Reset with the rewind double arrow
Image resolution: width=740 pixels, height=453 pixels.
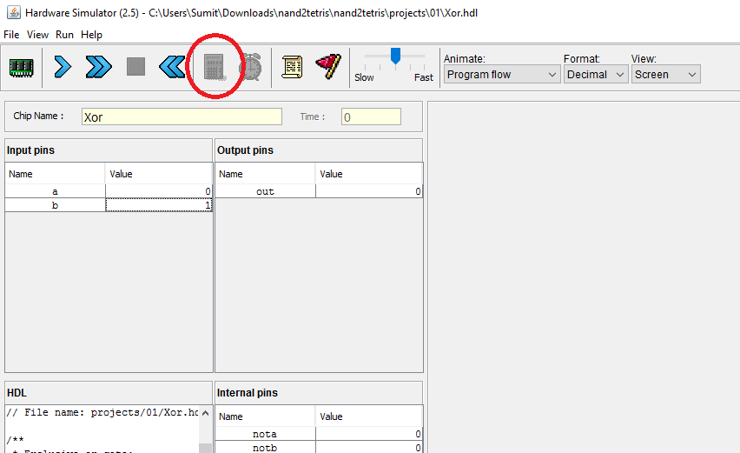172,67
